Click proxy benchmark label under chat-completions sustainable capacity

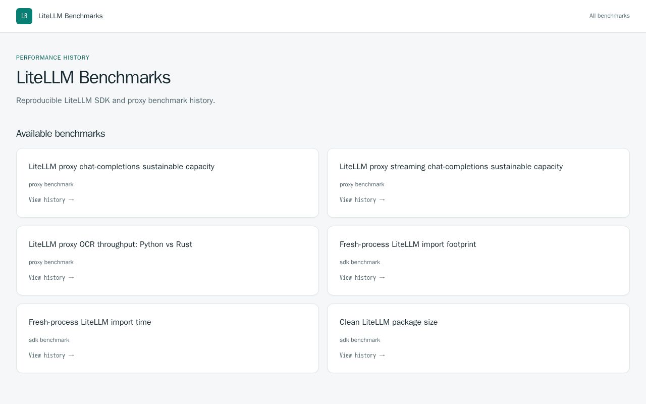click(51, 184)
